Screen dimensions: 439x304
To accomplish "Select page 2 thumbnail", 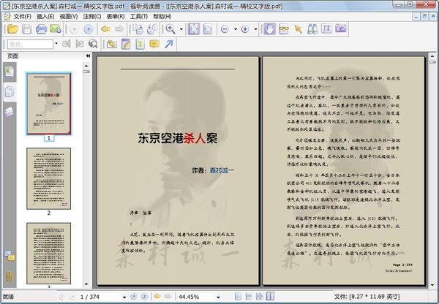I will (x=49, y=178).
